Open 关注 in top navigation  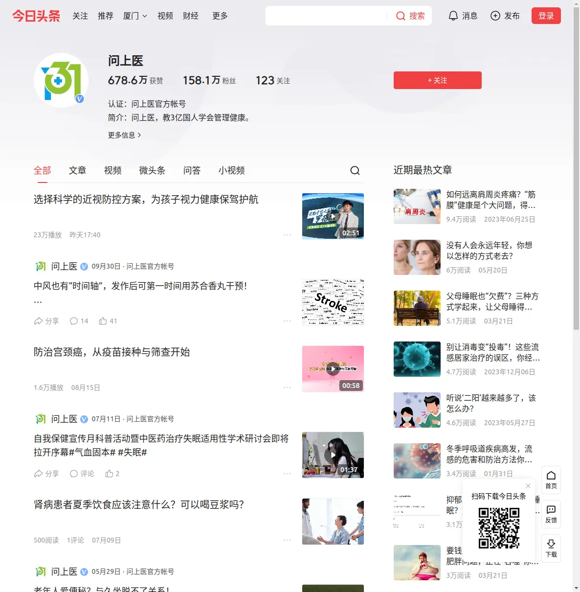pyautogui.click(x=80, y=16)
